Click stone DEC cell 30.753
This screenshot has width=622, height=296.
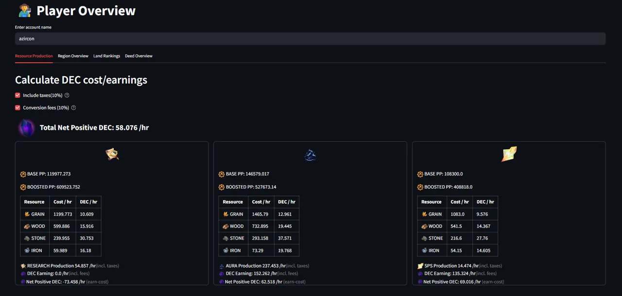[x=88, y=238]
